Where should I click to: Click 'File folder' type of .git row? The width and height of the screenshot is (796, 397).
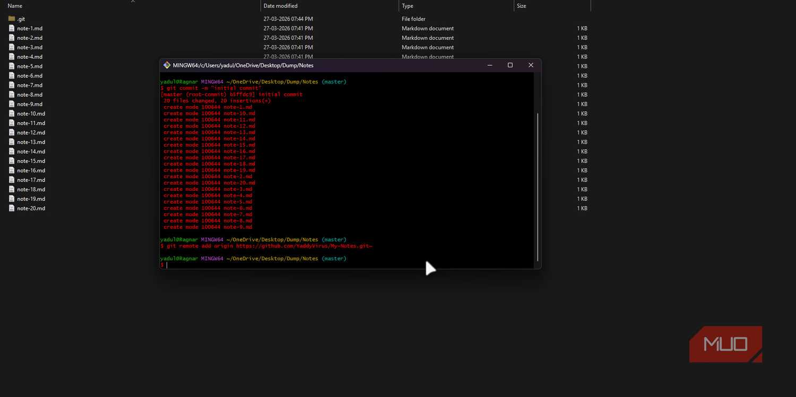[x=413, y=19]
